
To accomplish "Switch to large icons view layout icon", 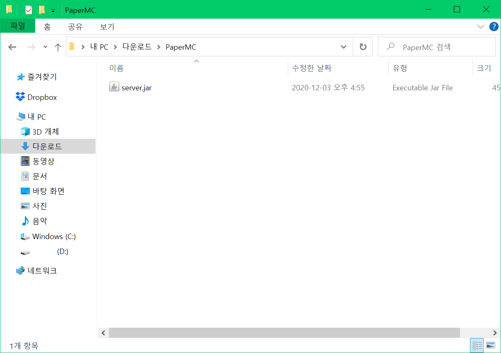I will [490, 345].
